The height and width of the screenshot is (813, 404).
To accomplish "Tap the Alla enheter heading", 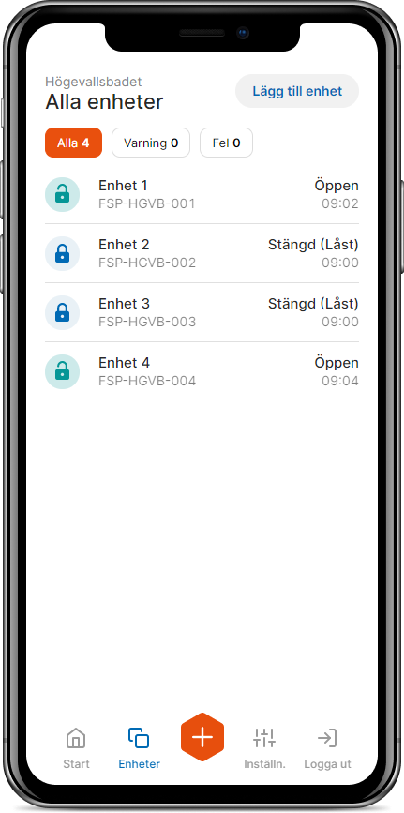I will click(104, 102).
